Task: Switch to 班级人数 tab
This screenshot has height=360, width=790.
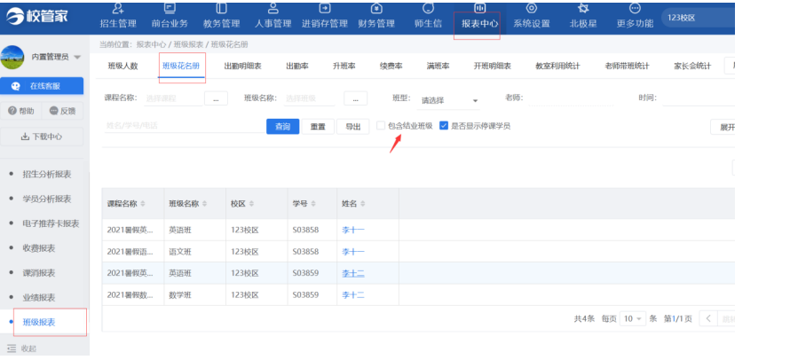Action: 122,66
